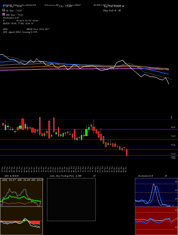Open the empty intraday trading price chart box

pos(71,199)
